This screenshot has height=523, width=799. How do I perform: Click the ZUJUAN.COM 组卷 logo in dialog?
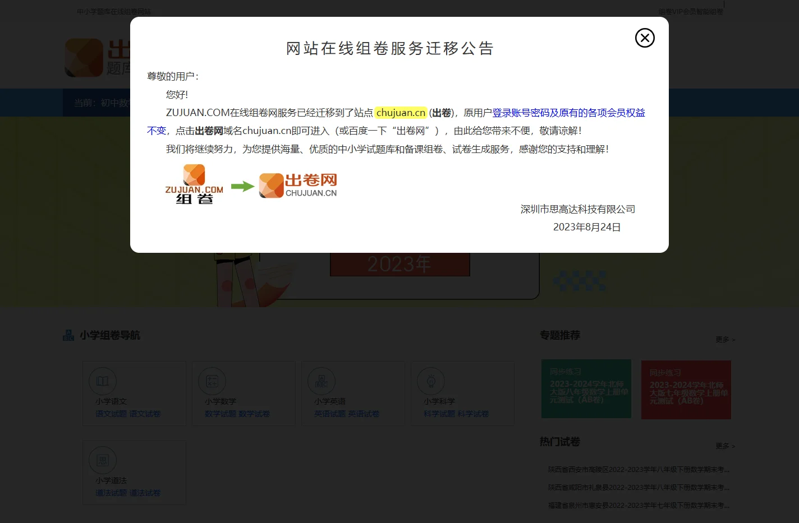[x=194, y=184]
